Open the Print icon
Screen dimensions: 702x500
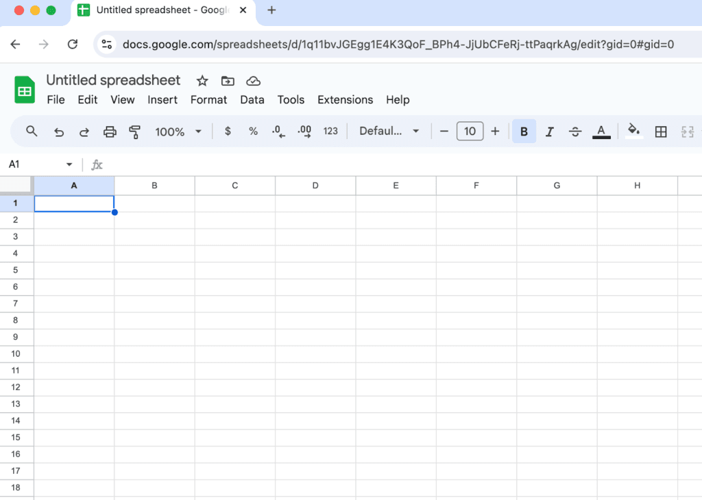(110, 131)
